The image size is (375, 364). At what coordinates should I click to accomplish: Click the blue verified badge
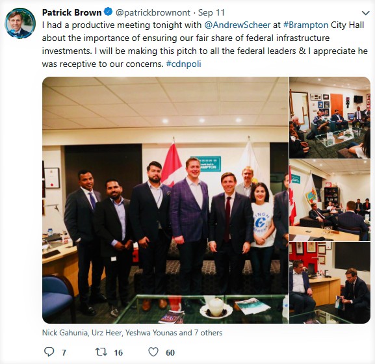(109, 12)
